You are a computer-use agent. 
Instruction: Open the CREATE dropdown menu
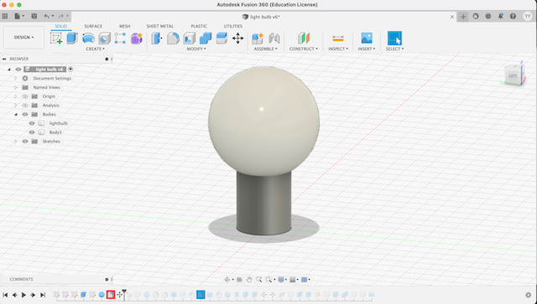(x=95, y=49)
